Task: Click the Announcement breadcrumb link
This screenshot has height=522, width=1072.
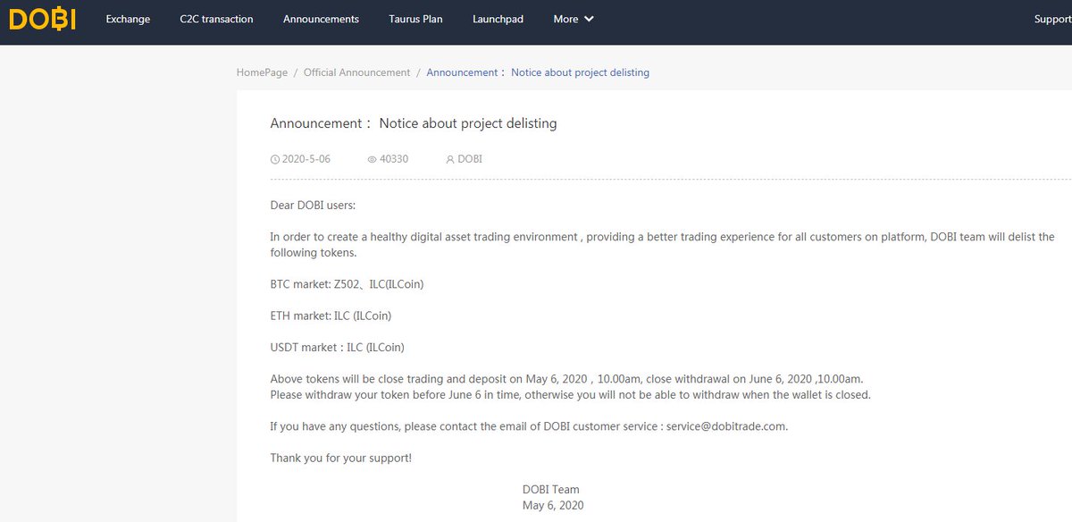Action: pyautogui.click(x=462, y=72)
